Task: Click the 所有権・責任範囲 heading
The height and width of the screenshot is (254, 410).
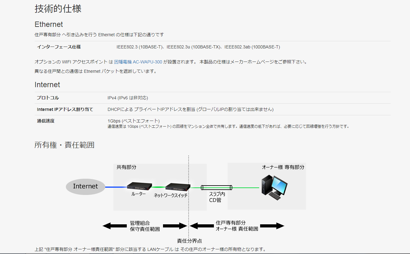Action: pos(64,145)
